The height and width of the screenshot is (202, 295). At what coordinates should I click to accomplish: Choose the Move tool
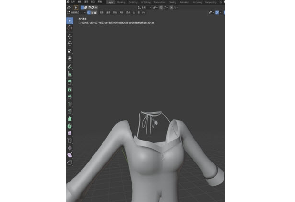tap(70, 36)
